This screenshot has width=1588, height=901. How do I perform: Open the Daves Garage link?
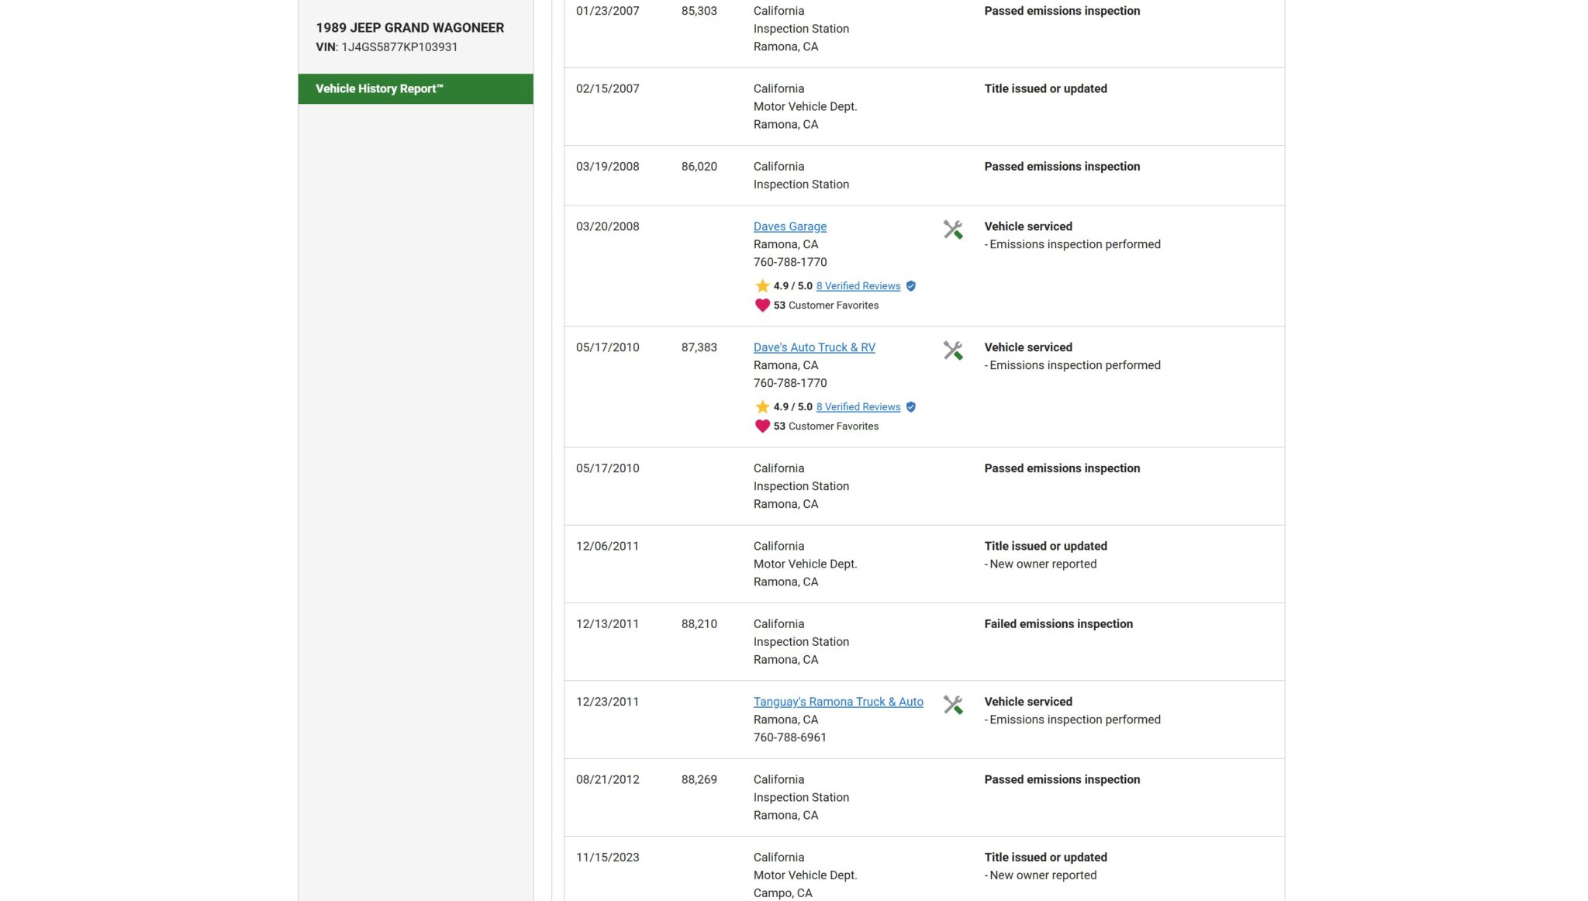[789, 226]
